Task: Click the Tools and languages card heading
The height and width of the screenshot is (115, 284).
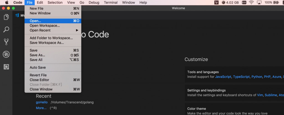Action: pyautogui.click(x=203, y=72)
